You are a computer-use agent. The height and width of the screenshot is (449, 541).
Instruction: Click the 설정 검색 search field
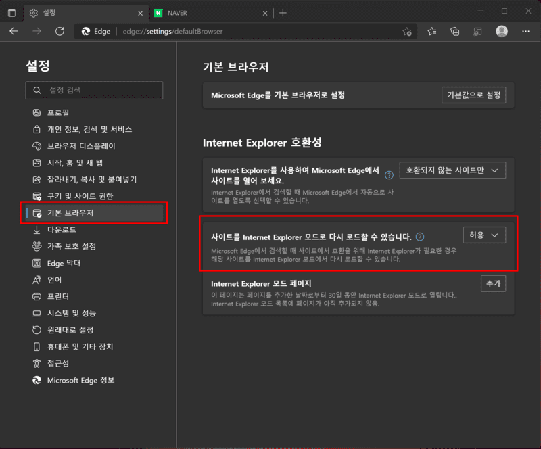point(94,90)
